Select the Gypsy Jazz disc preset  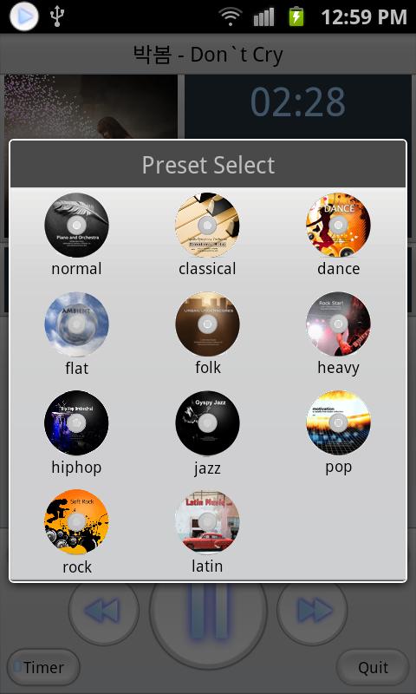click(207, 423)
